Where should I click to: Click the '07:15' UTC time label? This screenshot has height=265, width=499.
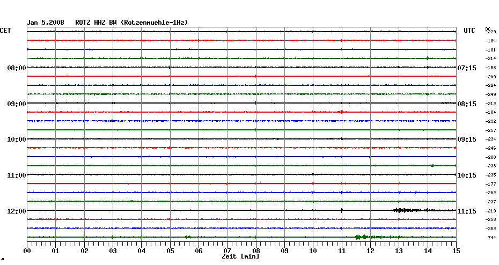[467, 68]
